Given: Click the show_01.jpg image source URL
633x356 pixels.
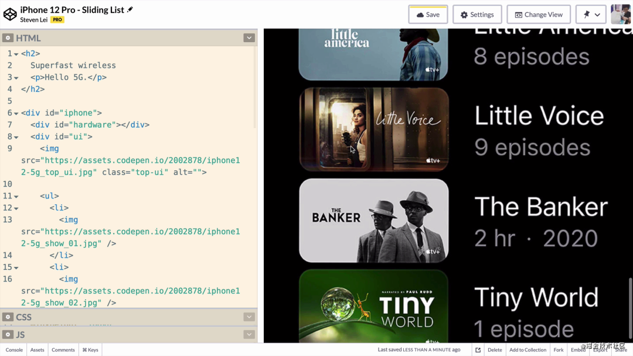Looking at the screenshot, I should 130,238.
